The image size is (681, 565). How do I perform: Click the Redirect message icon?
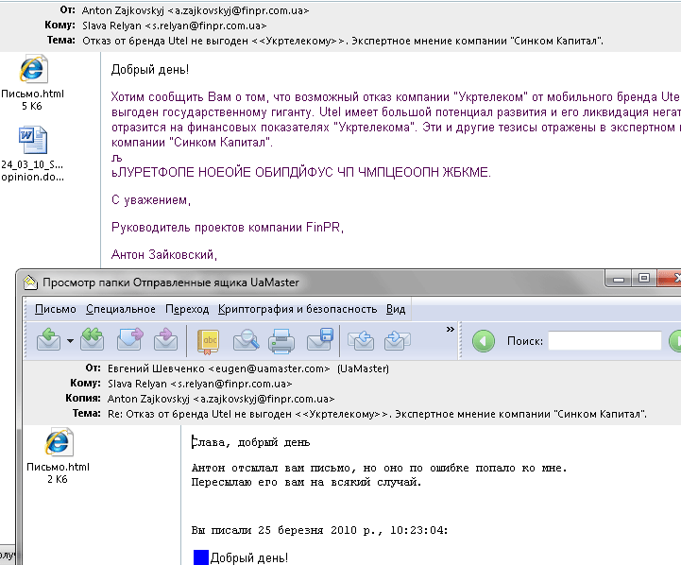click(x=166, y=340)
